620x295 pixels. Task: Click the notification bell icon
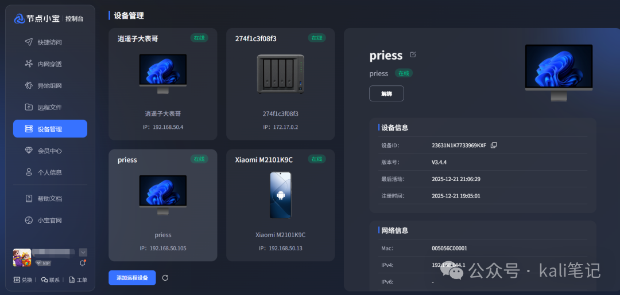point(82,263)
